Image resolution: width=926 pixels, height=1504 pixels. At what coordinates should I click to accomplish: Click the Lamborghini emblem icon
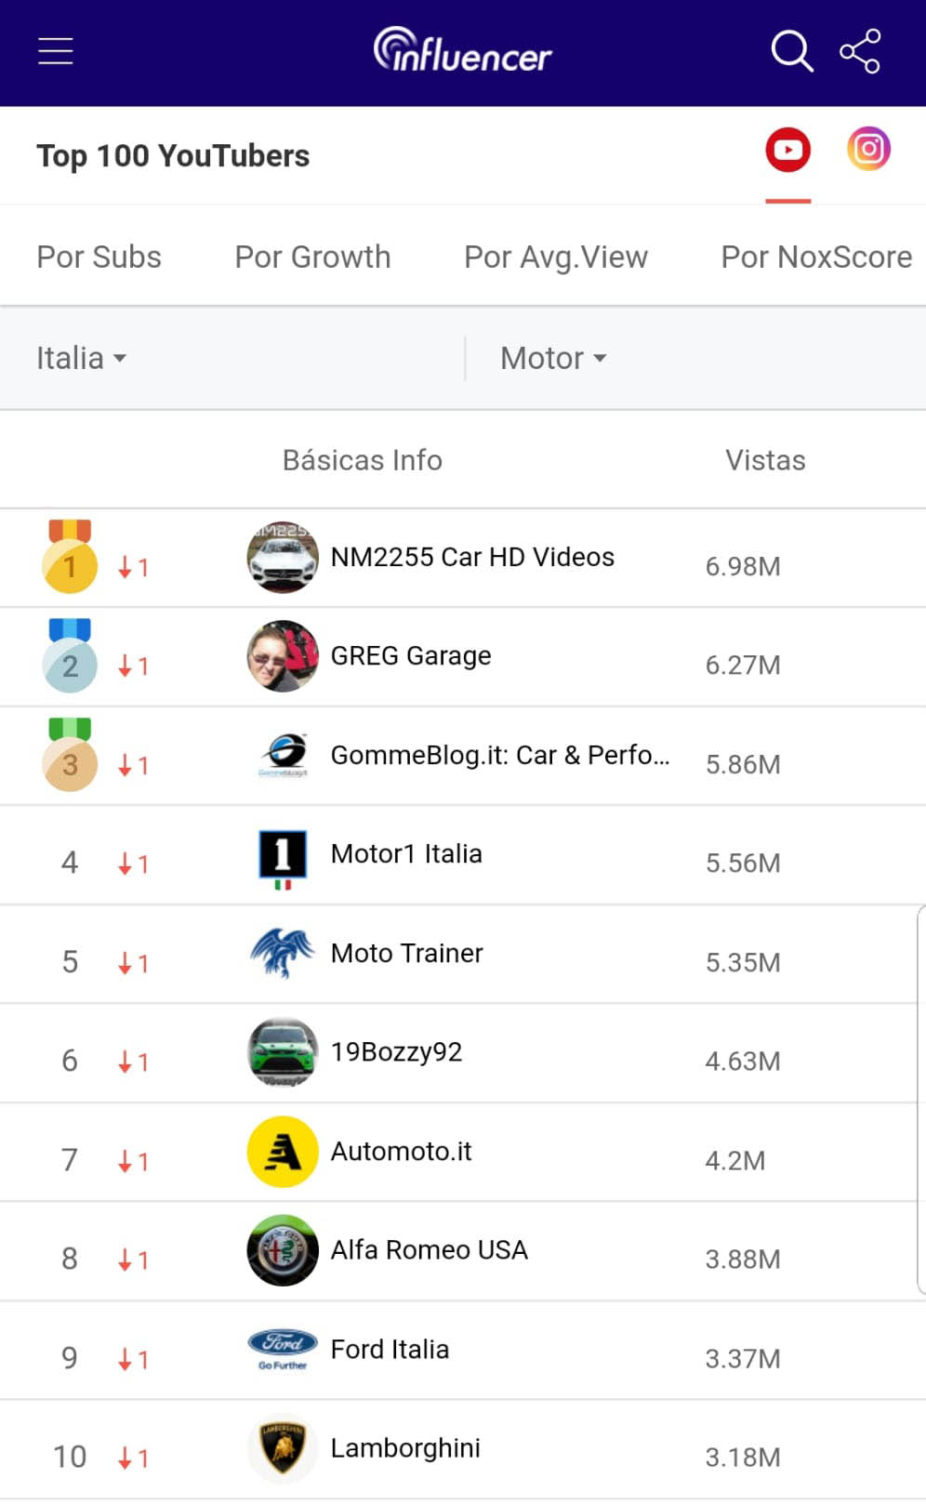click(x=283, y=1448)
